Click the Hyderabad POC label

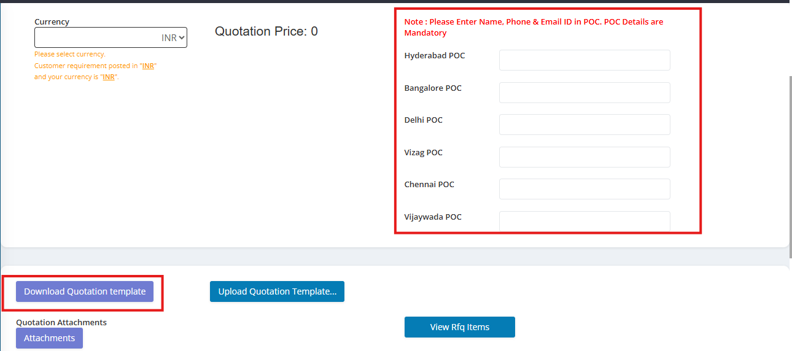click(435, 56)
